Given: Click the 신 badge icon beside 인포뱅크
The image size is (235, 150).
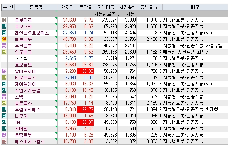Looking at the screenshot, I should pyautogui.click(x=4, y=52).
